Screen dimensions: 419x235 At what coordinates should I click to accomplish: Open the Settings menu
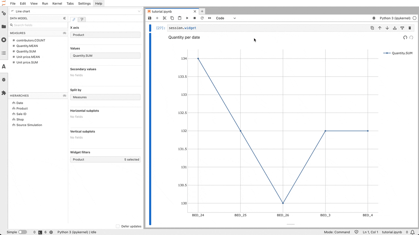[x=84, y=3]
